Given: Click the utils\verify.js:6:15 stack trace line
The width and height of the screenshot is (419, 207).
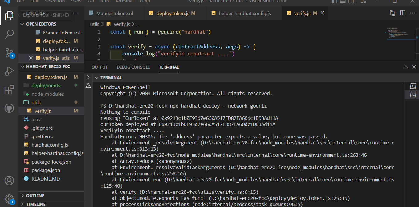Looking at the screenshot, I should 185,192.
